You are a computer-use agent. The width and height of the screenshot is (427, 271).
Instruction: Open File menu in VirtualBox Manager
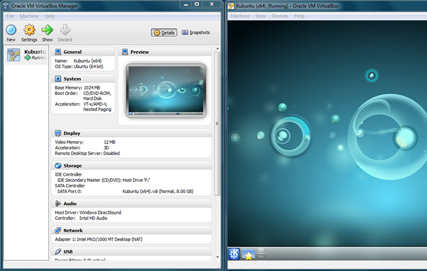pos(10,16)
